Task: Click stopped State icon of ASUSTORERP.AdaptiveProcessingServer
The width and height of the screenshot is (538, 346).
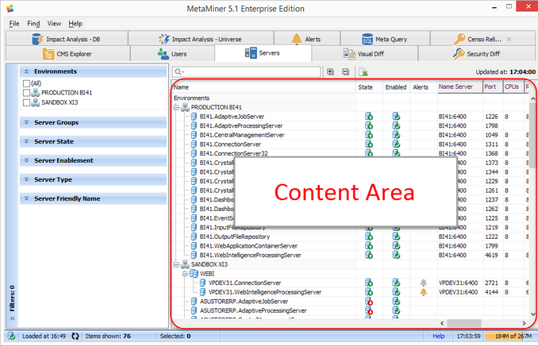Action: (x=369, y=310)
